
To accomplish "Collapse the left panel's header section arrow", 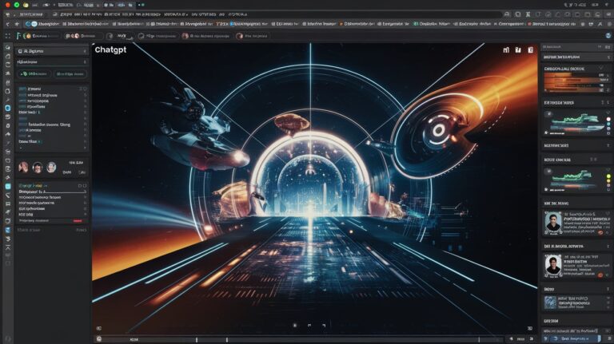I will click(83, 49).
